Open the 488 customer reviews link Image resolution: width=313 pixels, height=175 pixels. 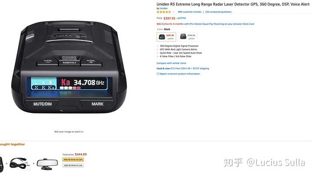[x=190, y=12]
